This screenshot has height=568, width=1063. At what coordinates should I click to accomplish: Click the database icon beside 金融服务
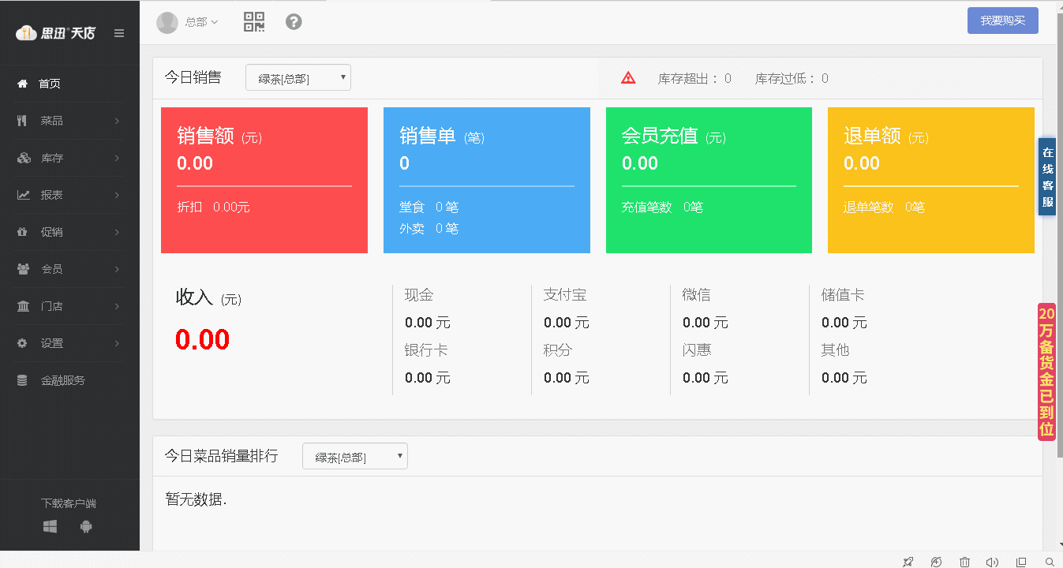coord(22,380)
